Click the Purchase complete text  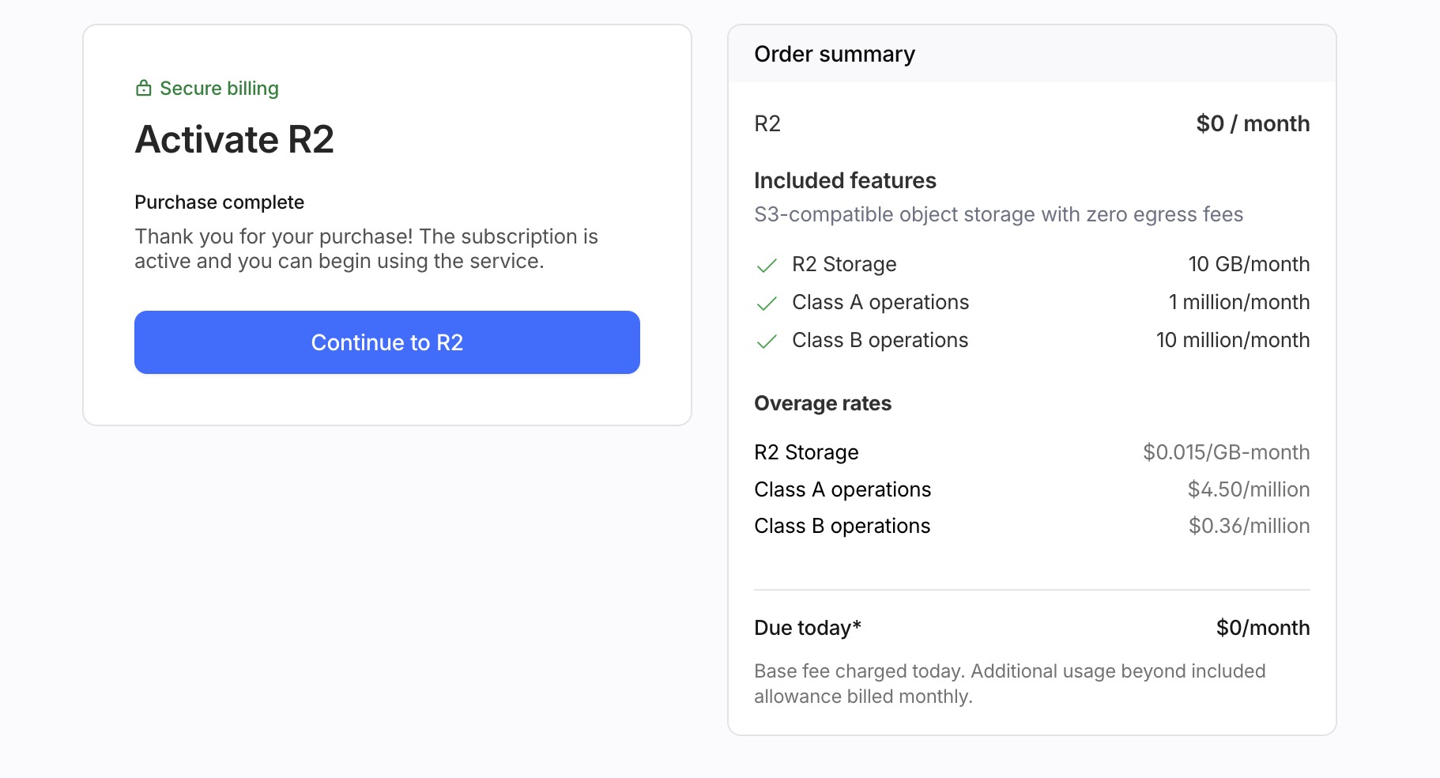click(219, 202)
